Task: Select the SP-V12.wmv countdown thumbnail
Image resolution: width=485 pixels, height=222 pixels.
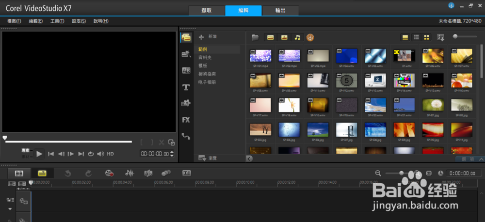Action: (x=346, y=80)
